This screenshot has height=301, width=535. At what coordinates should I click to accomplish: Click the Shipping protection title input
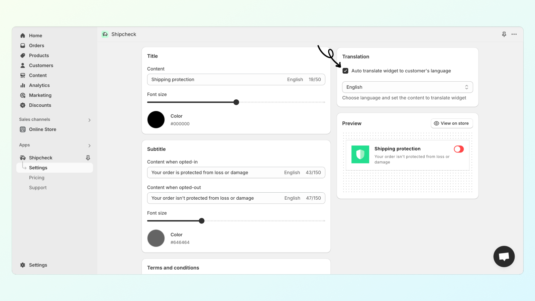(x=236, y=80)
